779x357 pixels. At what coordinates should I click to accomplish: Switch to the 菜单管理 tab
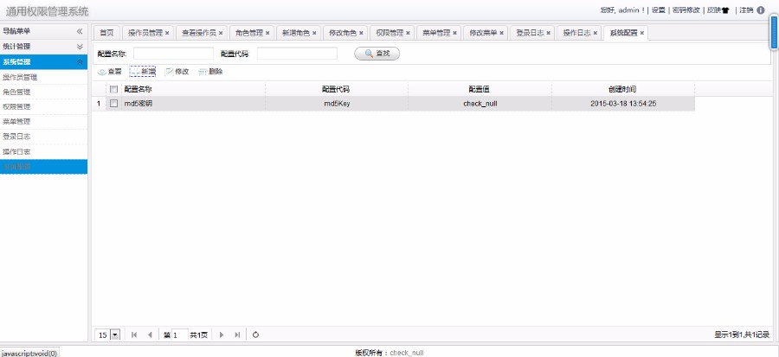[436, 33]
